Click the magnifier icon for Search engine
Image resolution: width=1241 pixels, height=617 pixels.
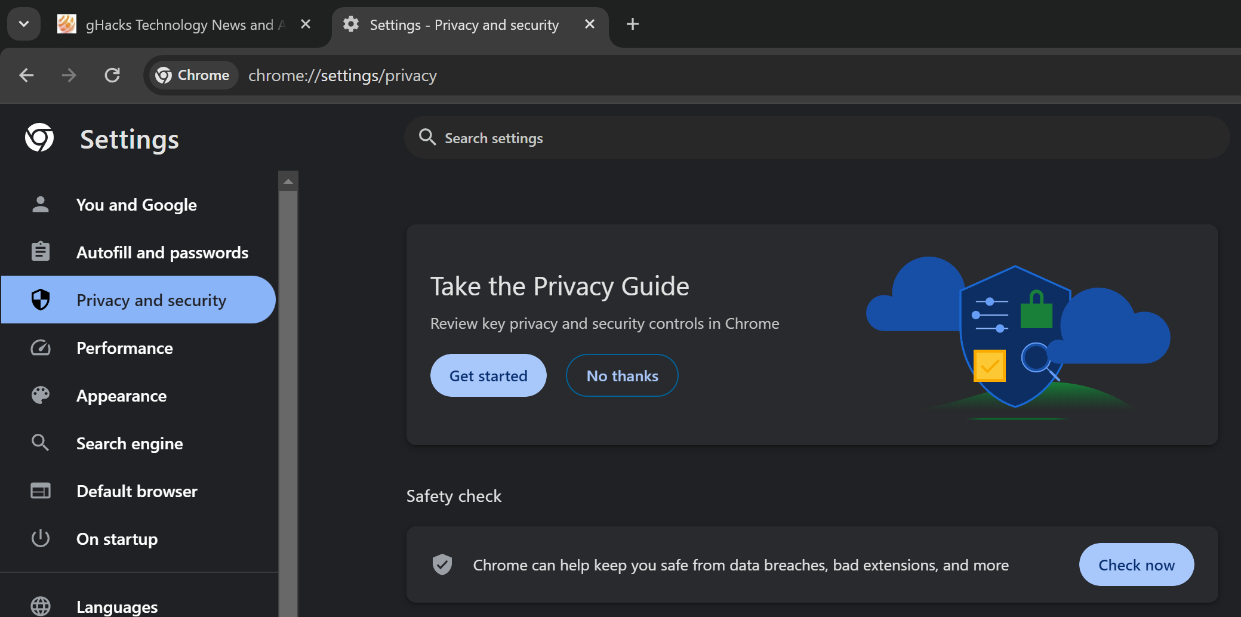[40, 443]
